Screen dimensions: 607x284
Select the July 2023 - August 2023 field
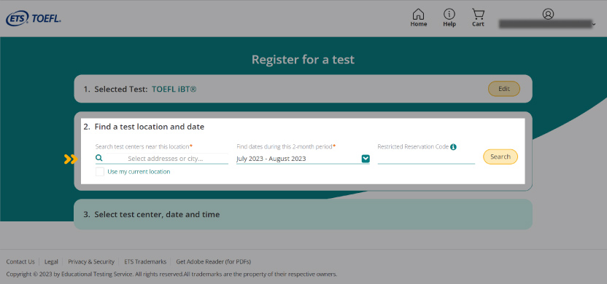[x=303, y=159]
